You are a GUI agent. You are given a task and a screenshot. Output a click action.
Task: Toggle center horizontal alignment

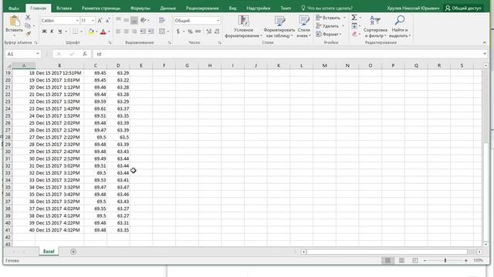coord(126,32)
